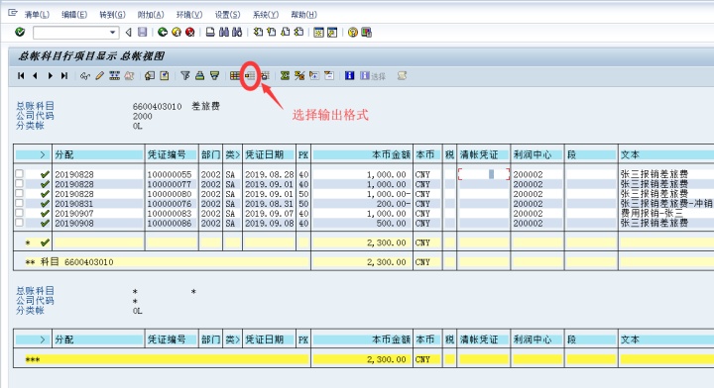Jump to last item arrow icon

(64, 76)
